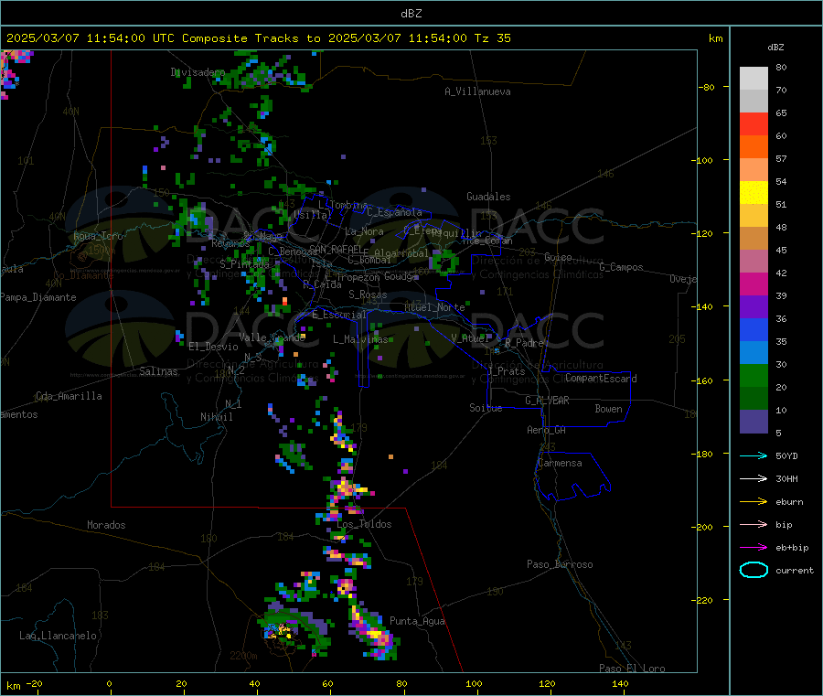Click the Lag.Llancanelo place label
Screen dimensions: 823x696
58,636
